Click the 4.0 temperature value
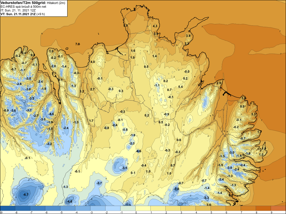Viewport: 286px width, 214px height. click(93, 62)
